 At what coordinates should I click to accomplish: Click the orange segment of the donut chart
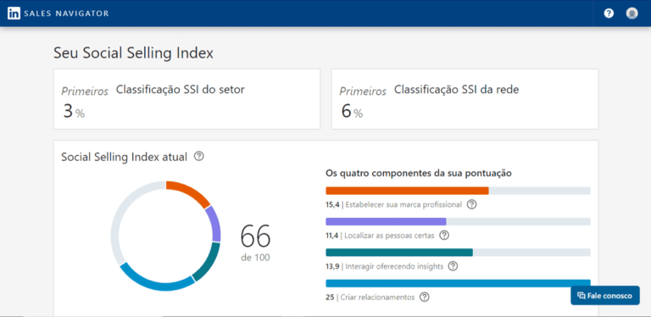coord(190,192)
